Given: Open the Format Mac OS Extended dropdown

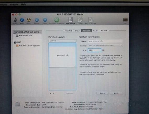Looking at the screenshot, I should 105,46.
